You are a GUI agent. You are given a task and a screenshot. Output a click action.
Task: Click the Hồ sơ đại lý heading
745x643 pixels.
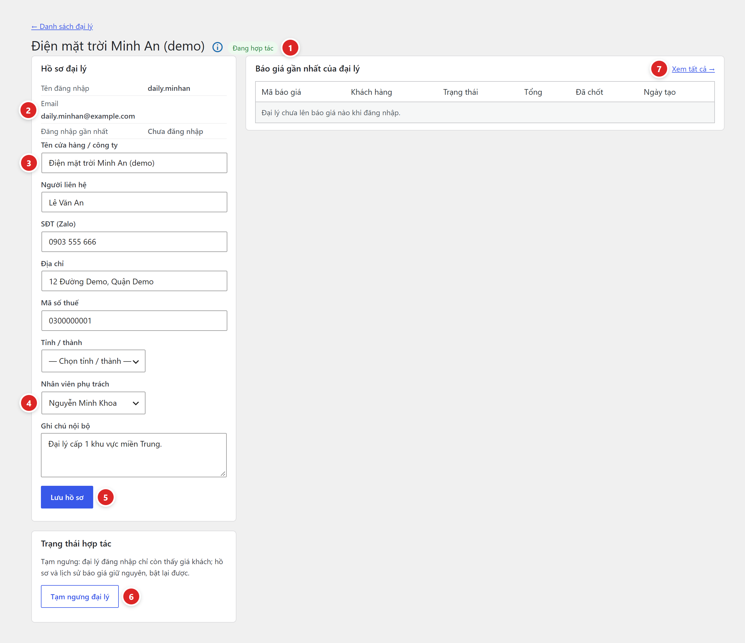point(64,69)
